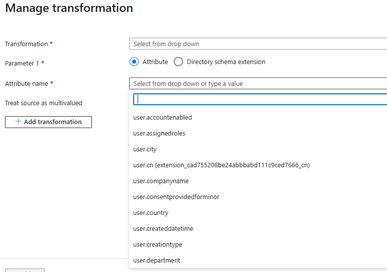Choose user.department attribute

(x=156, y=261)
